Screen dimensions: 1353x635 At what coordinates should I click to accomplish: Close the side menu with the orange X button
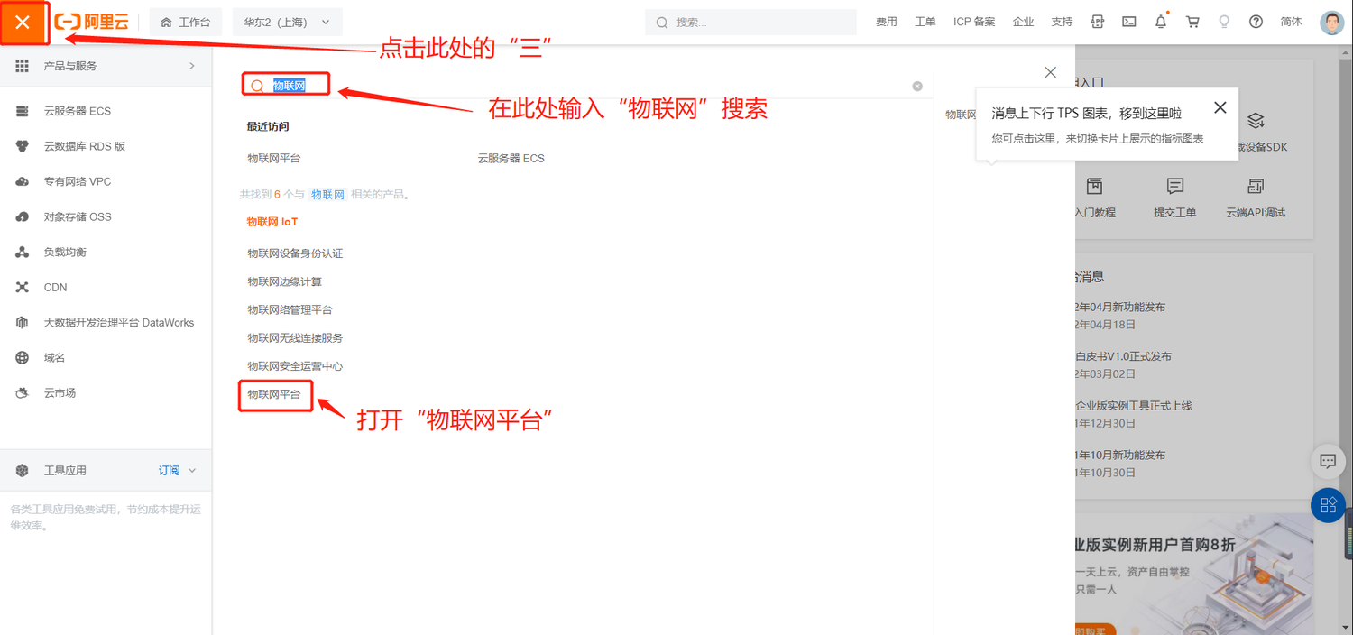coord(23,23)
